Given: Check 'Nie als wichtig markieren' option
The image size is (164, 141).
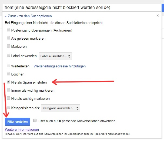Looking at the screenshot, I should click(x=9, y=98).
